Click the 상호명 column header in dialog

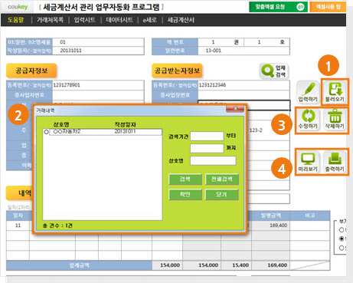[61, 124]
